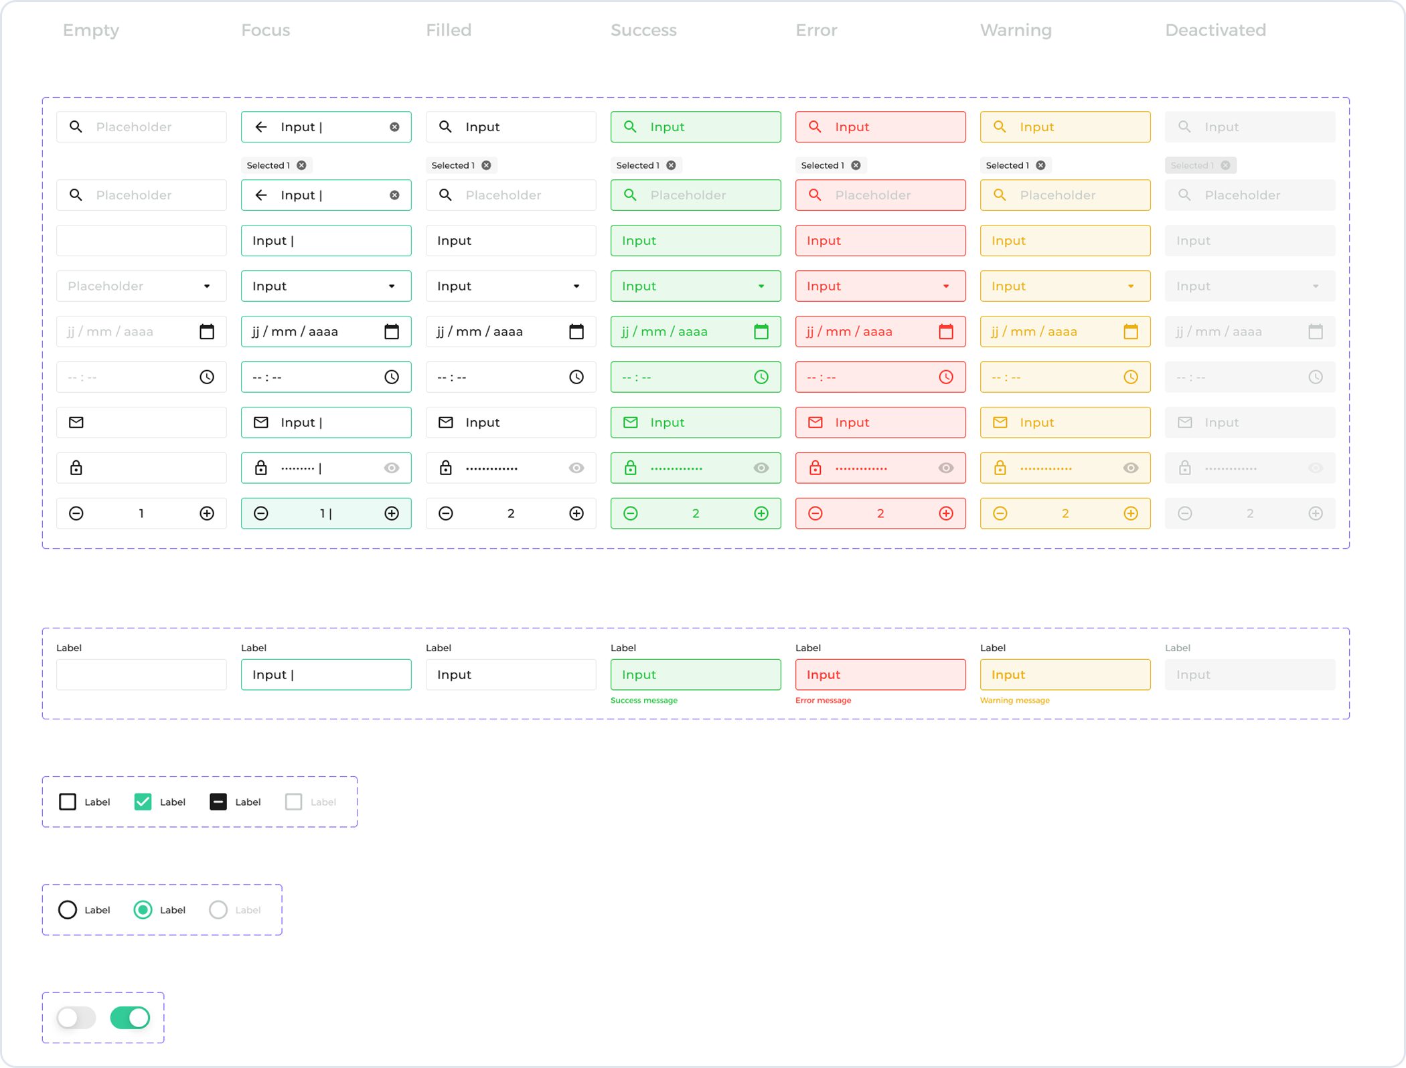Image resolution: width=1406 pixels, height=1068 pixels.
Task: Turn on the grey off toggle switch
Action: (76, 1018)
